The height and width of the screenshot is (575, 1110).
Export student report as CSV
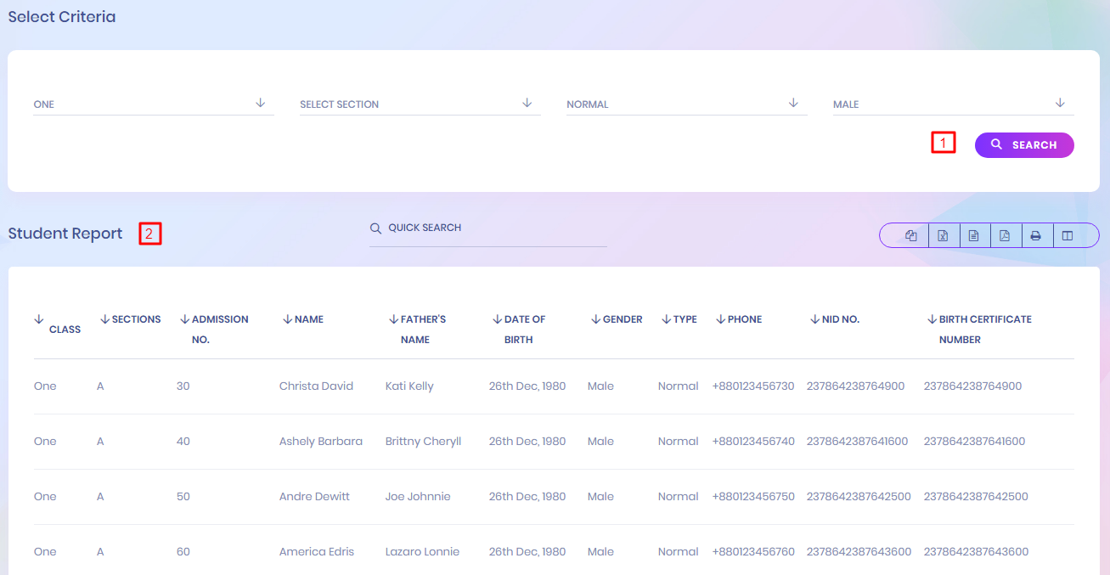(x=973, y=236)
